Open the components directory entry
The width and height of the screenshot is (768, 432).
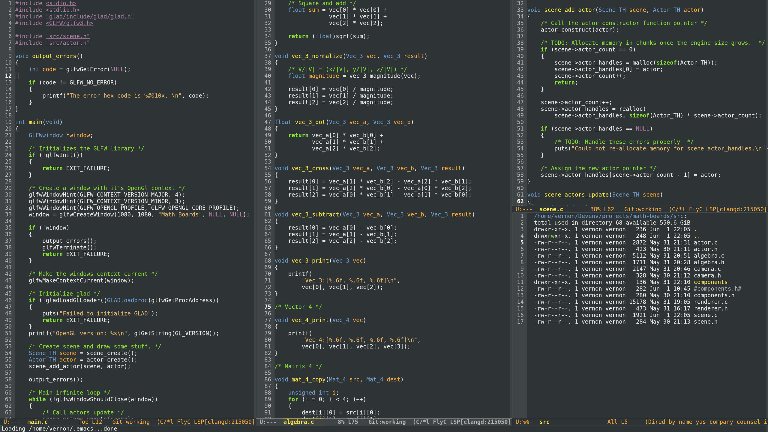click(710, 282)
